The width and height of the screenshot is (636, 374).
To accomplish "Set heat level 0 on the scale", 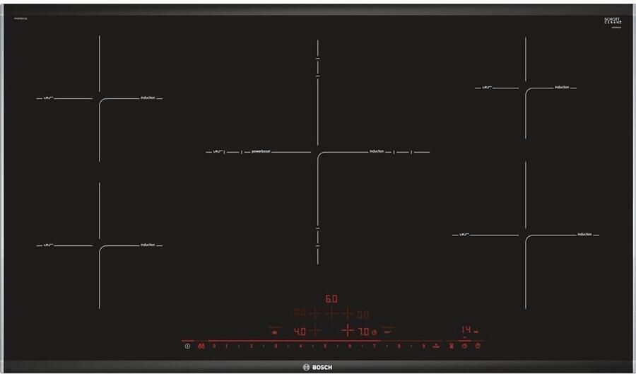I will coord(214,346).
